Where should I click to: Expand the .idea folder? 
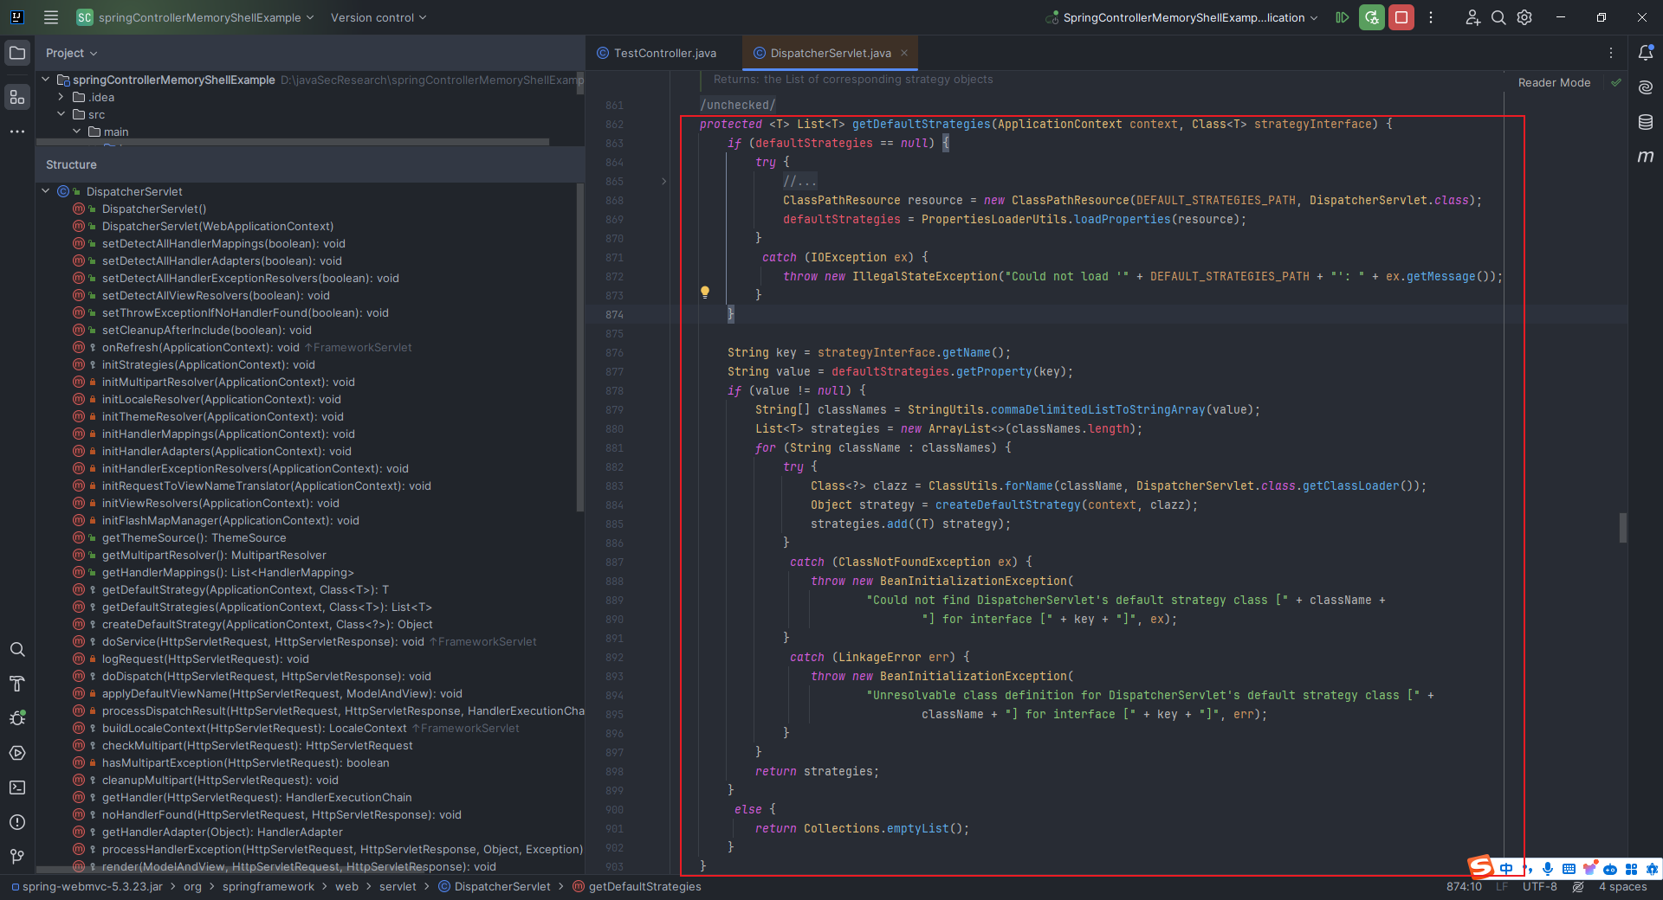(x=61, y=97)
